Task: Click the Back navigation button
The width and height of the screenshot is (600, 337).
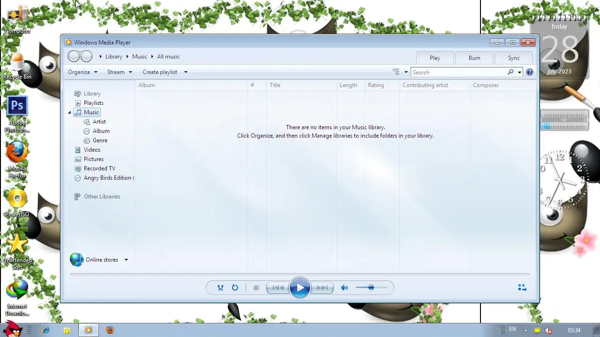Action: tap(74, 57)
